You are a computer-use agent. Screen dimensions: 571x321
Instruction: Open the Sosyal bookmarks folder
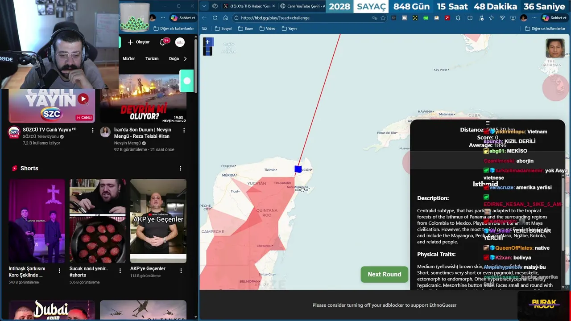pos(223,29)
